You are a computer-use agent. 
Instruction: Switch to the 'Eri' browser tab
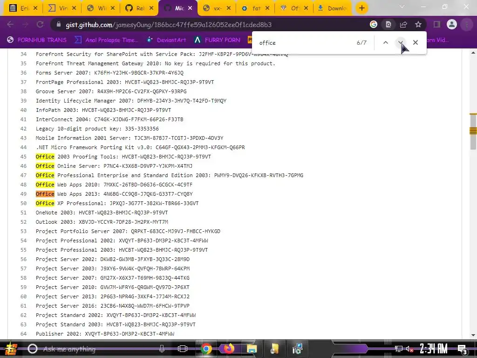[x=23, y=8]
